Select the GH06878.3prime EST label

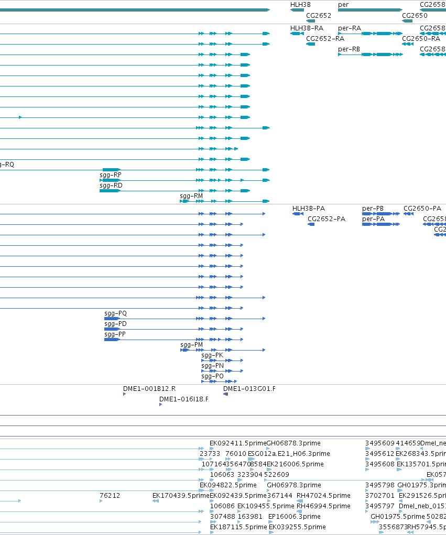293,443
